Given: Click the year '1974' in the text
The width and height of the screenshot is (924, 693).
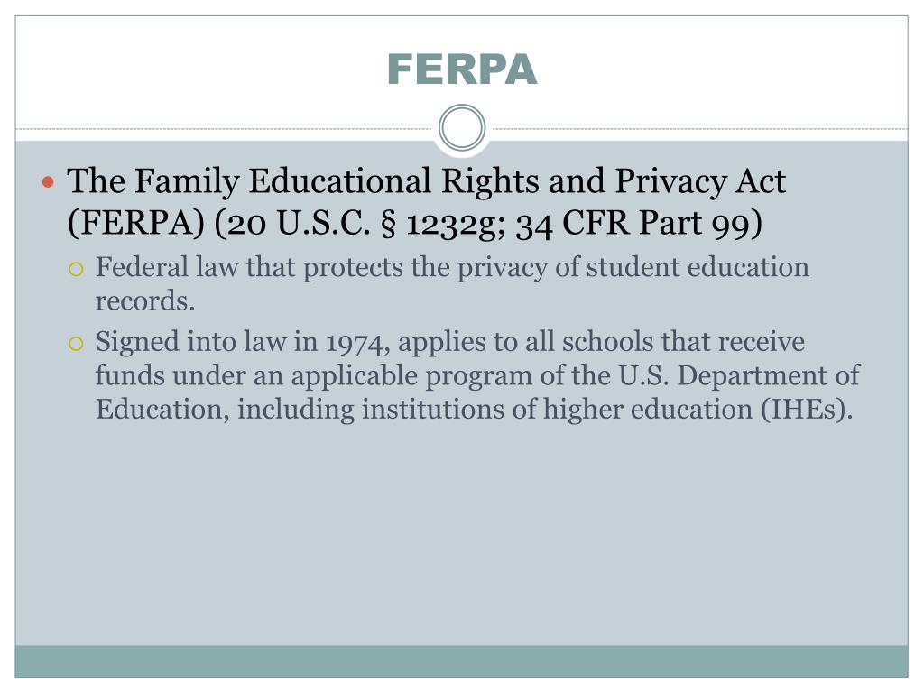Looking at the screenshot, I should tap(357, 342).
